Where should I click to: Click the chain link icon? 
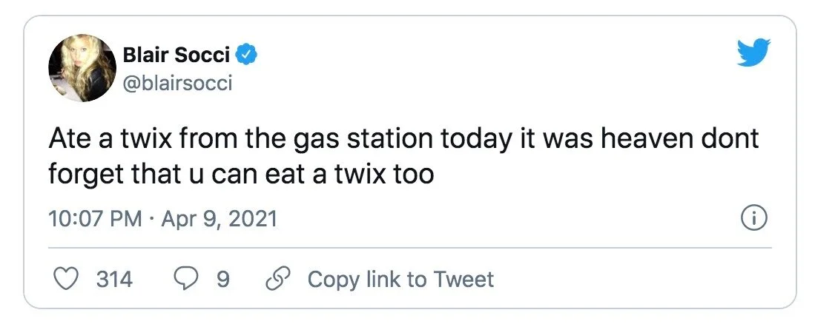277,279
